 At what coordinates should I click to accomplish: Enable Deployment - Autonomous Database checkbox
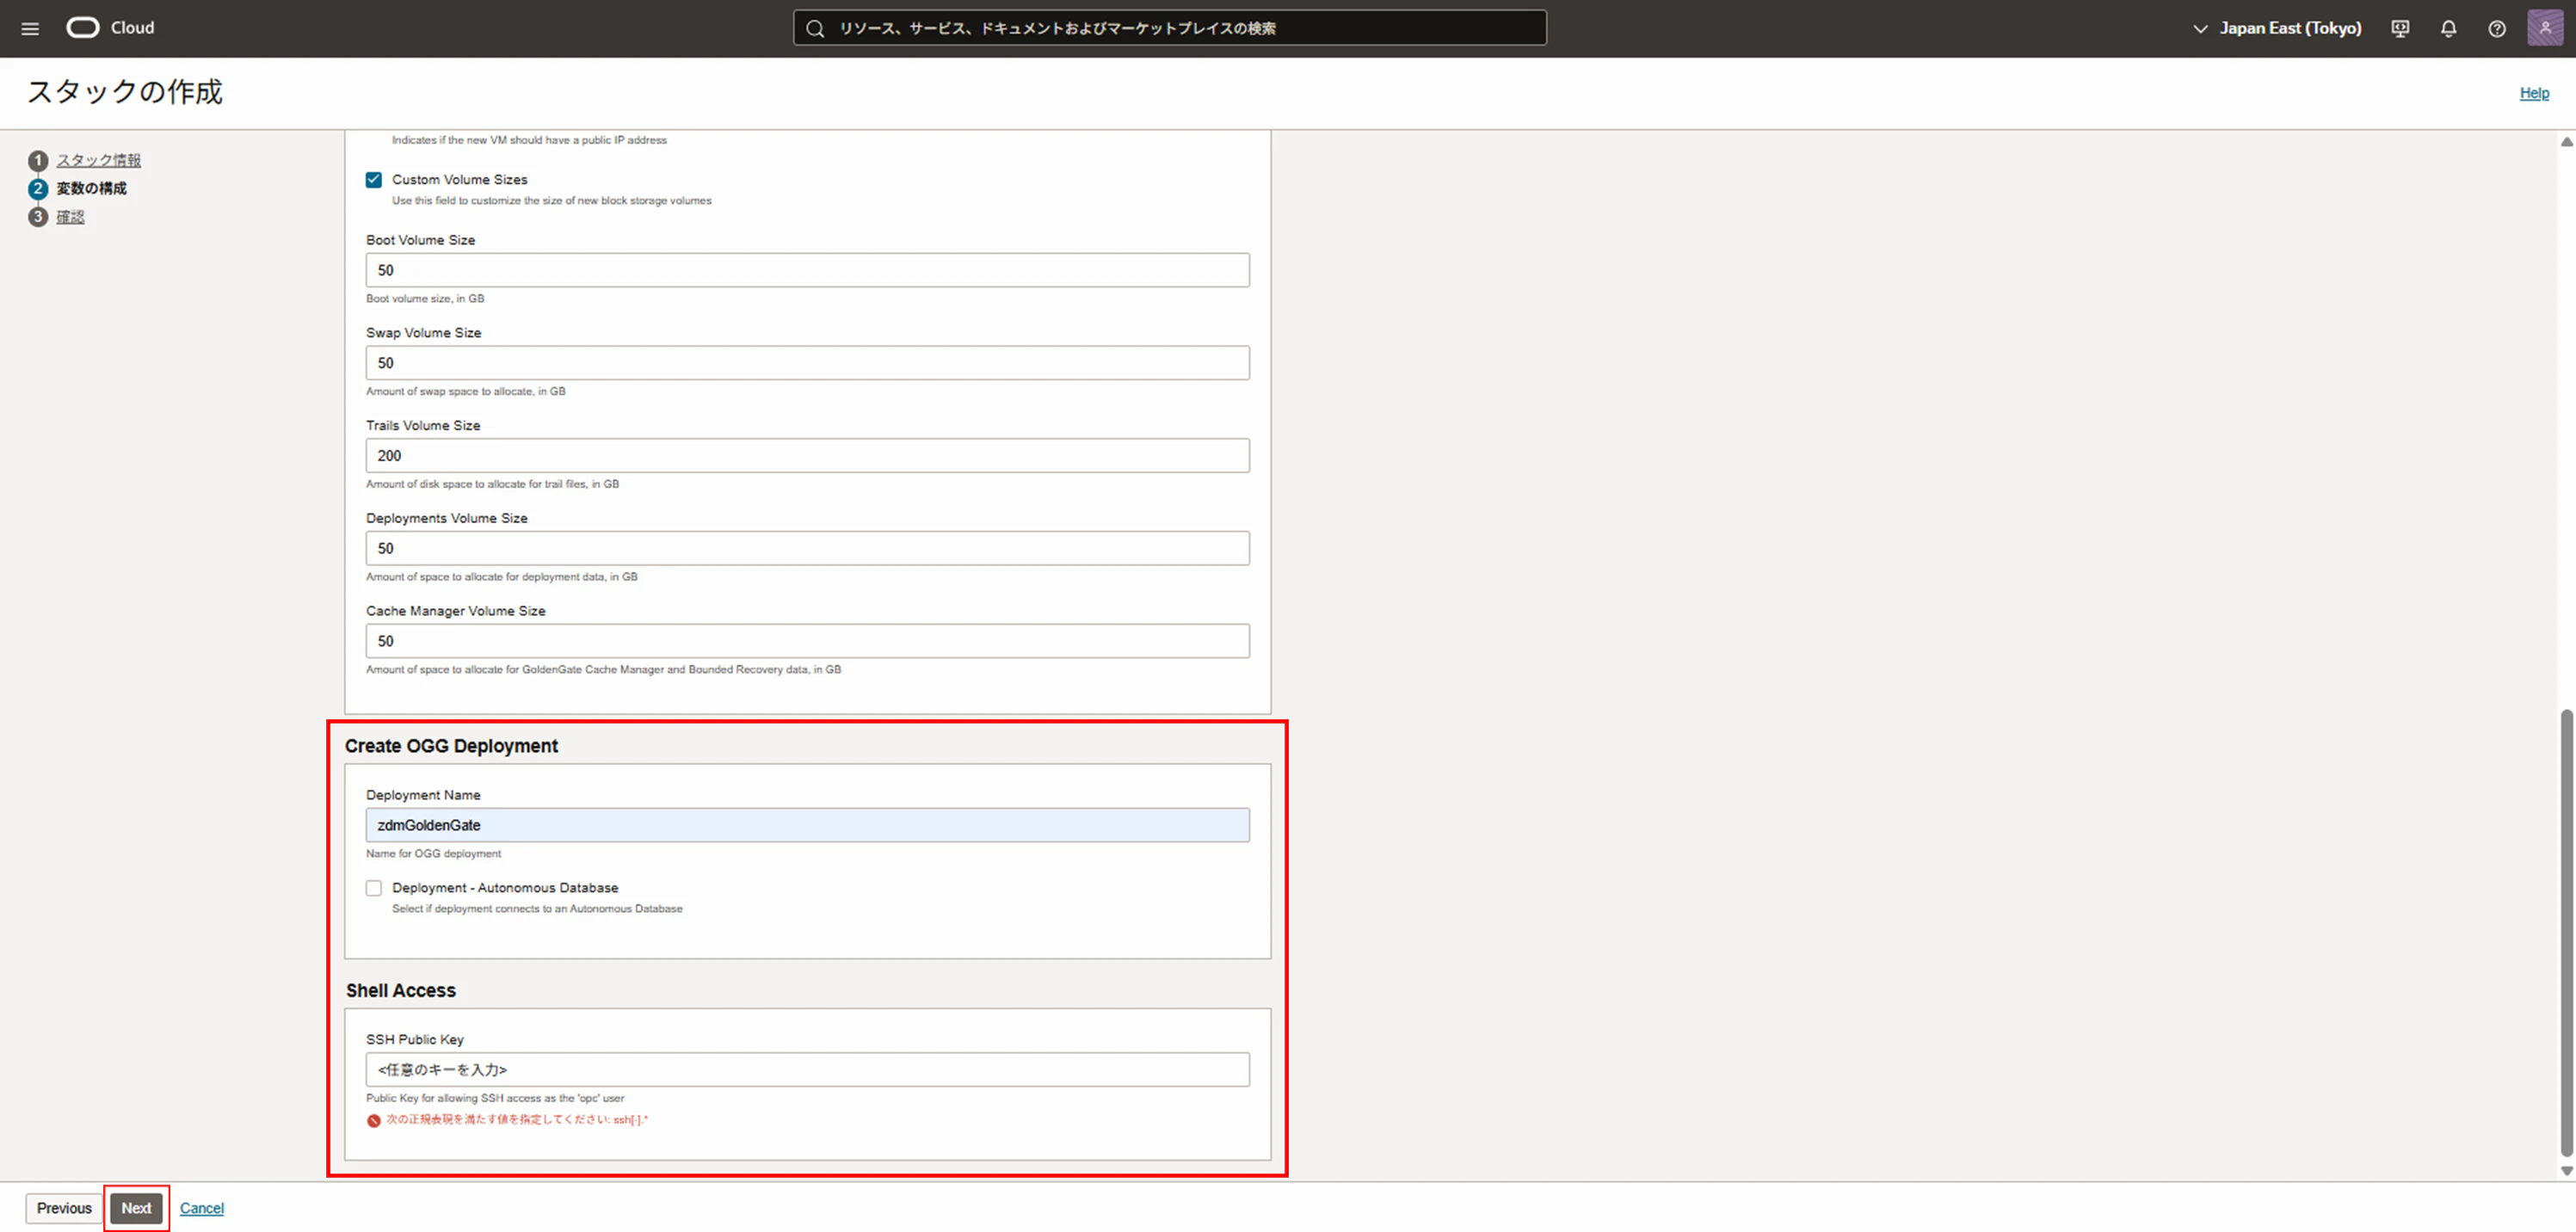(374, 888)
